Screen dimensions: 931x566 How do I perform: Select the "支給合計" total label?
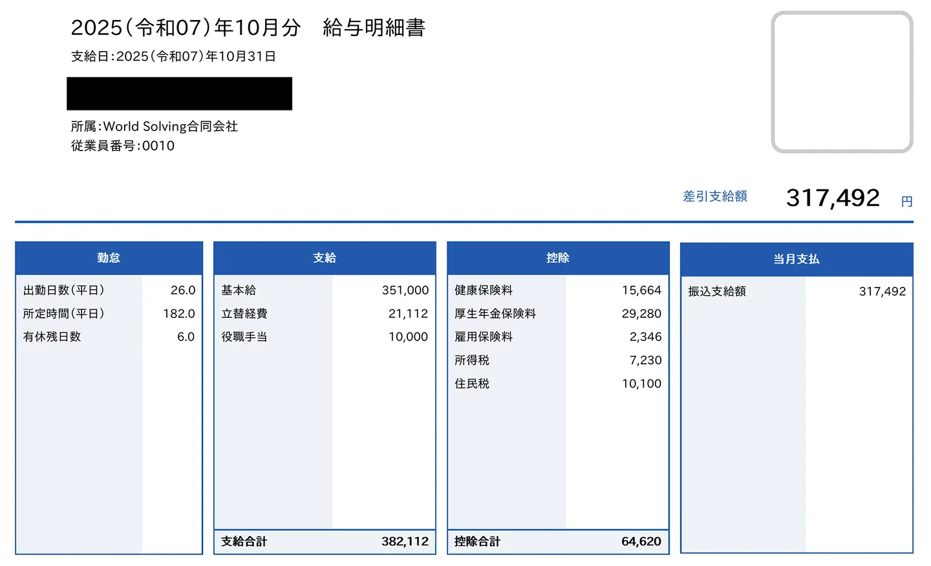click(244, 541)
